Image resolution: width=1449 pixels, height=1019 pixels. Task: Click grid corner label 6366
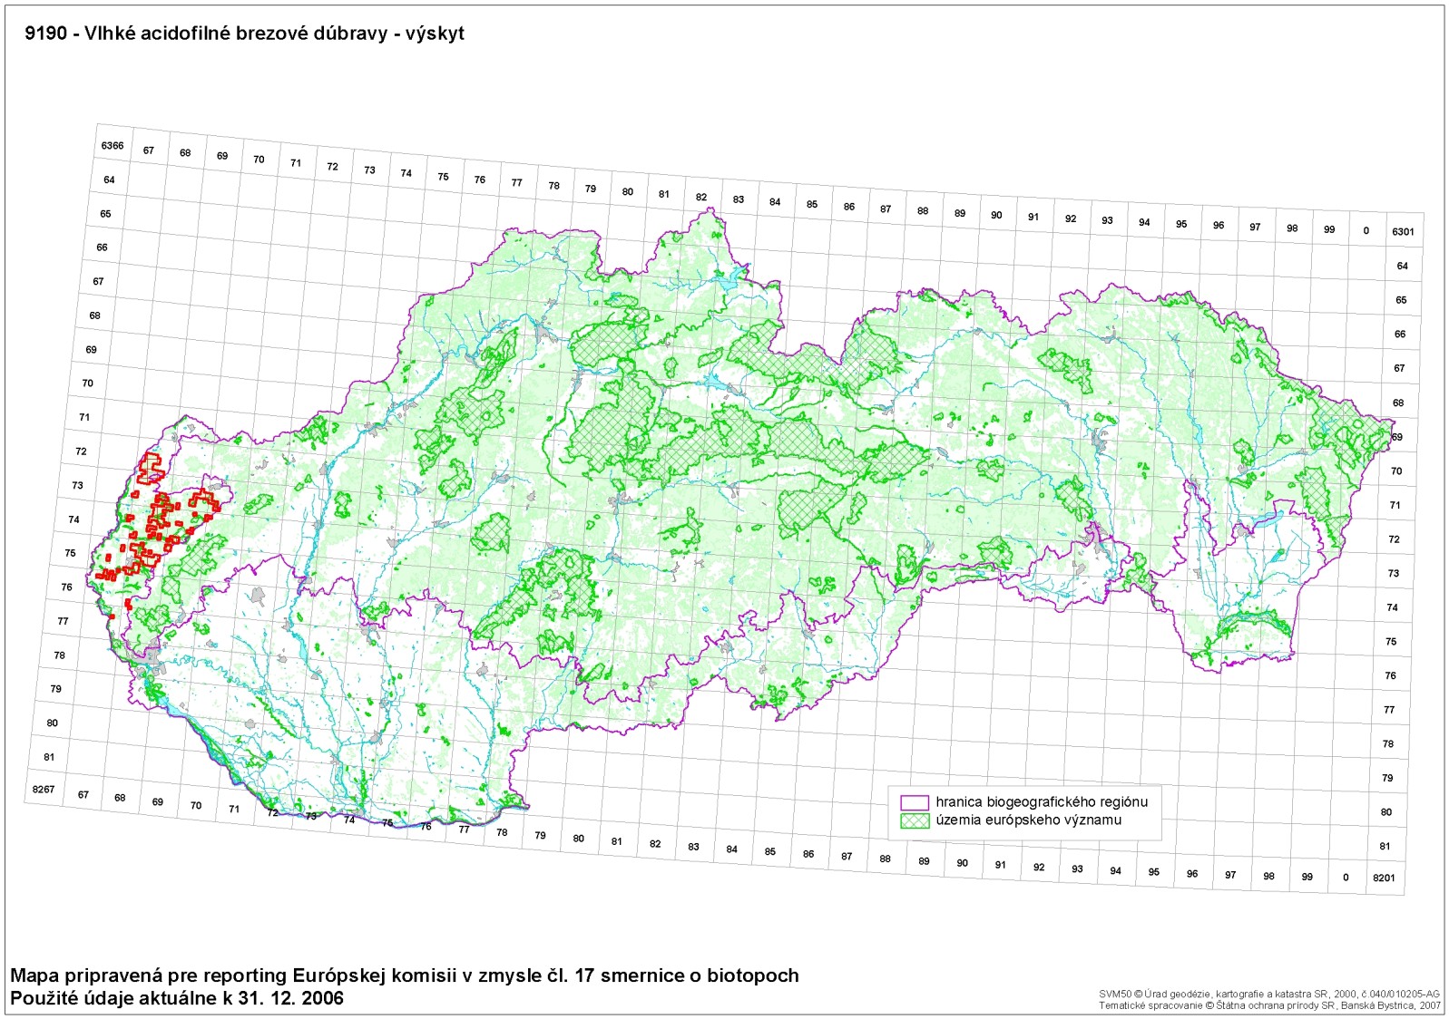(113, 146)
